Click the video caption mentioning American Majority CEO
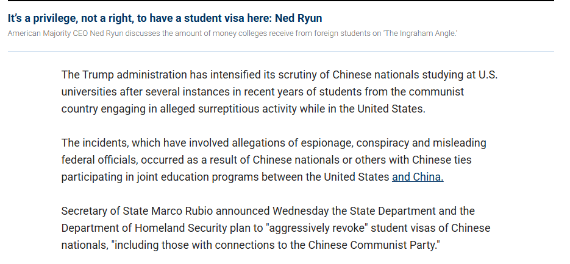 click(232, 32)
